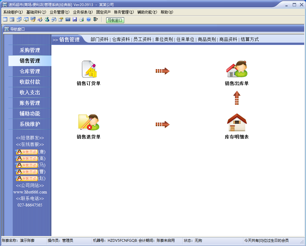Click the coins and monitor toolbar icon

[33, 20]
